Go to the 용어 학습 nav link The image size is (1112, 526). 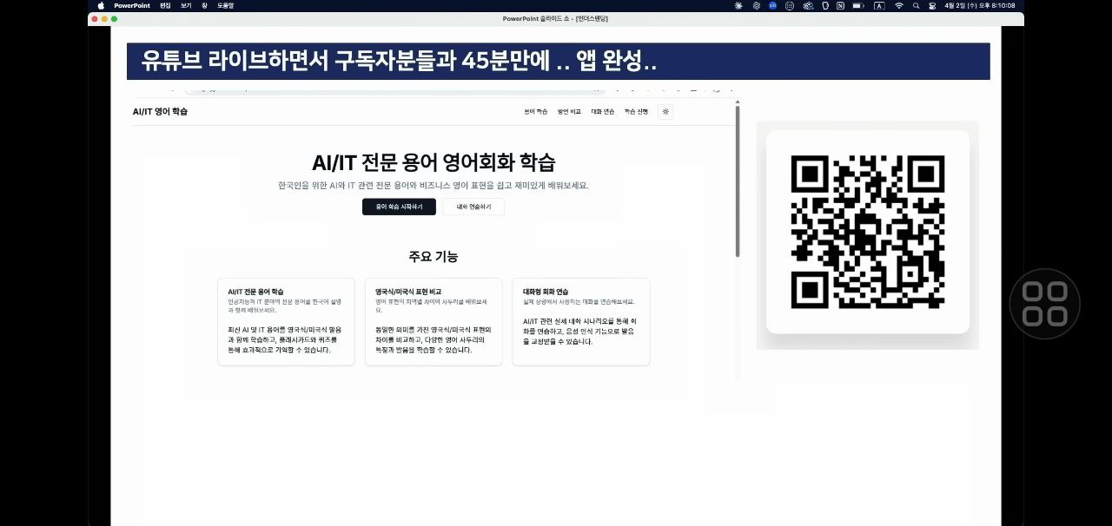click(536, 112)
